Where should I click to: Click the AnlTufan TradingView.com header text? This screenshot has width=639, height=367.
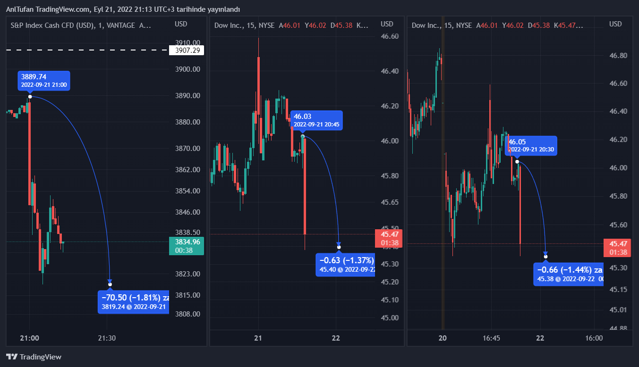tap(123, 9)
